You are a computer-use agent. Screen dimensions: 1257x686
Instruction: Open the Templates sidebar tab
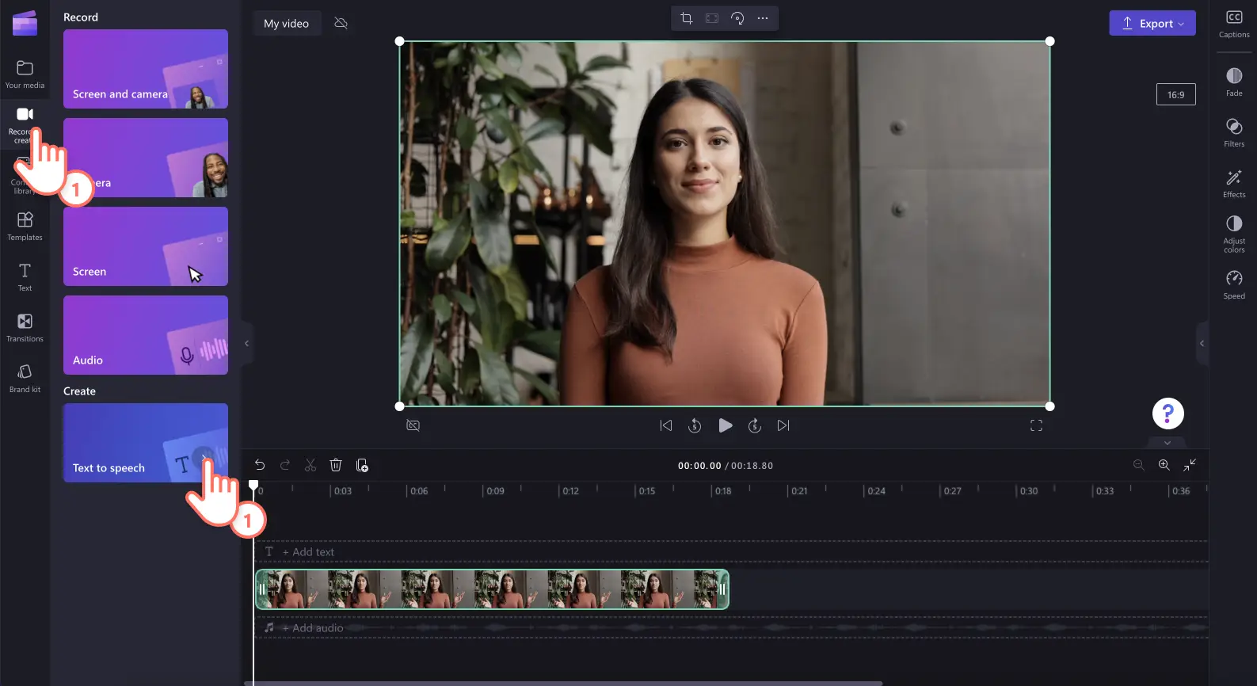pos(25,227)
